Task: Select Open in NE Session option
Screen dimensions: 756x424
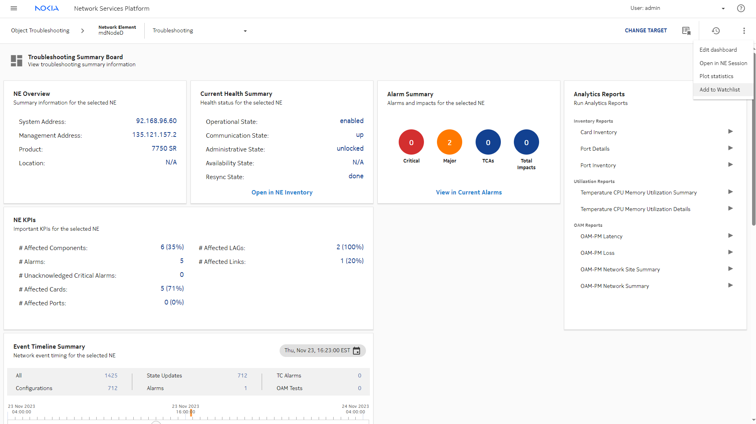Action: 723,63
